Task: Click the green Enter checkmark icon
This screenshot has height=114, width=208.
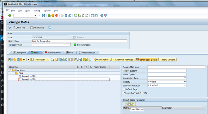Action: click(x=10, y=16)
